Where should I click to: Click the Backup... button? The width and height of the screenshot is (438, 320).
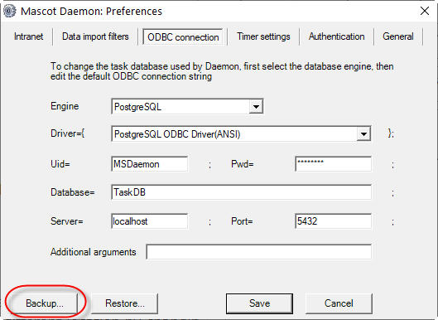pyautogui.click(x=45, y=303)
